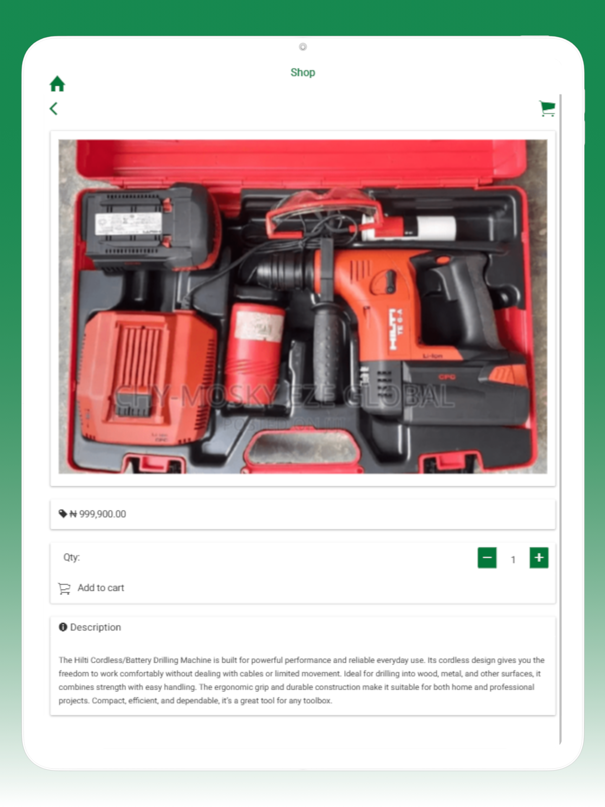Tap the back arrow chevron
This screenshot has width=605, height=807.
click(54, 109)
